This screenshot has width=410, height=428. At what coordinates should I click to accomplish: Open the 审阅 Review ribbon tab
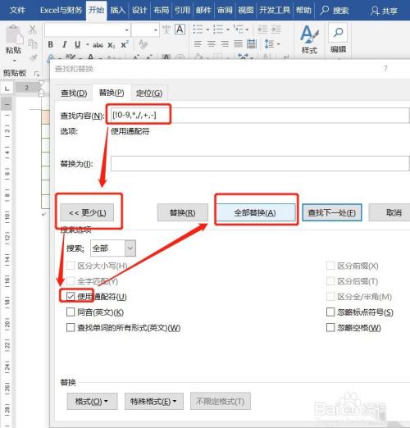225,11
